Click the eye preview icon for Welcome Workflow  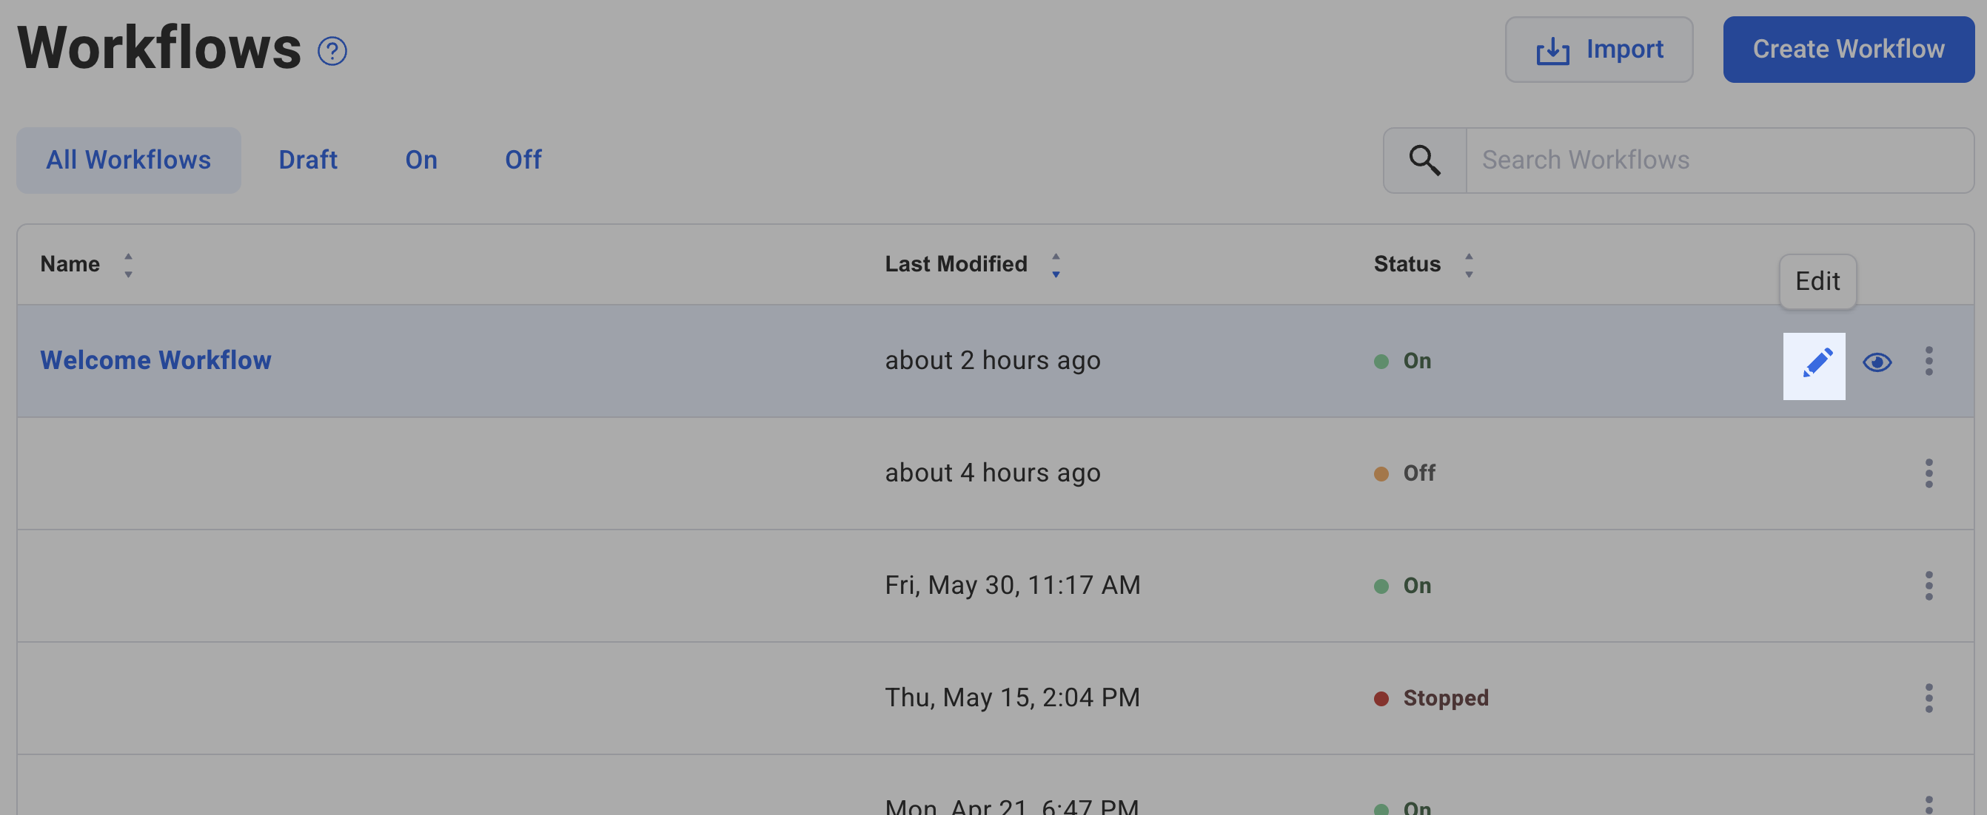coord(1877,362)
